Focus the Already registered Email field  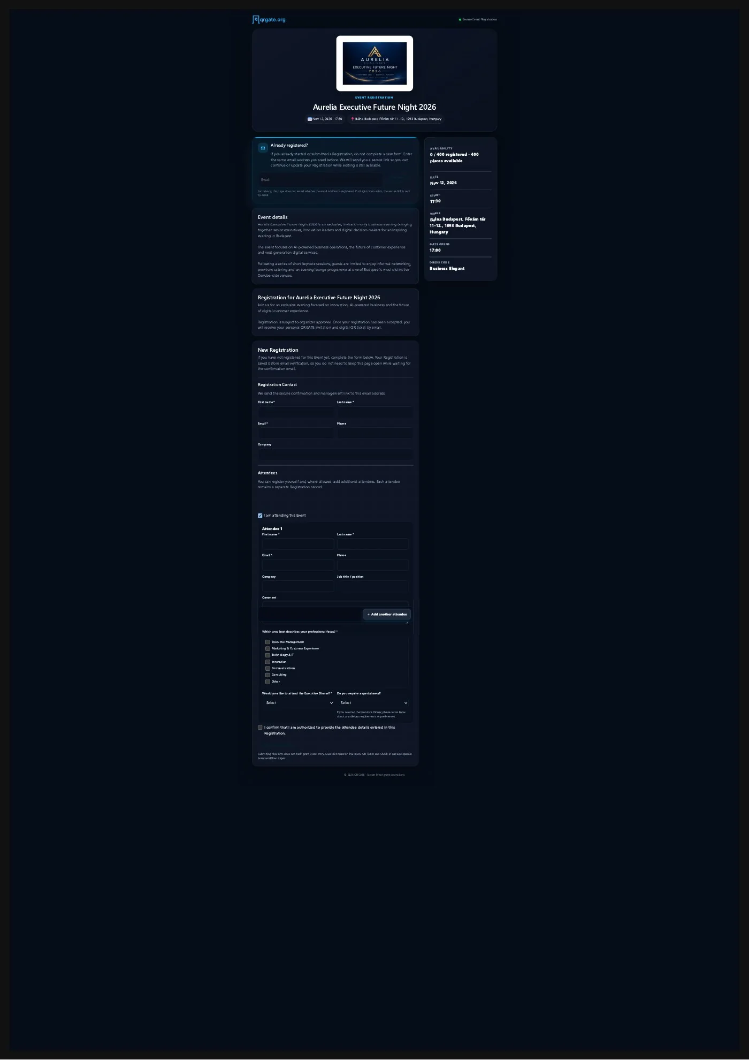[320, 180]
